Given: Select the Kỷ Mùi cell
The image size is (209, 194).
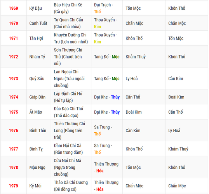Looking at the screenshot, I should [39, 186].
